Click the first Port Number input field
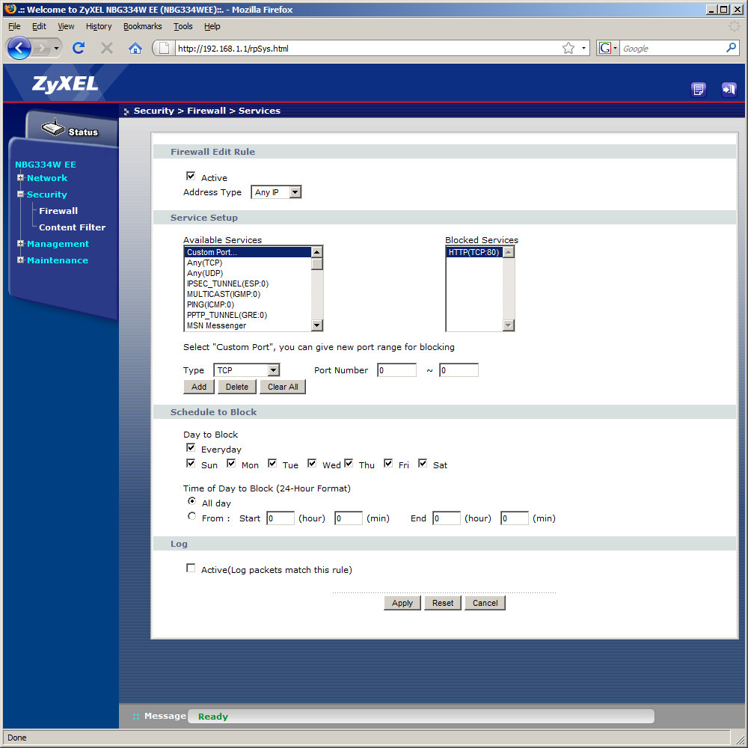Viewport: 748px width, 748px height. (396, 370)
